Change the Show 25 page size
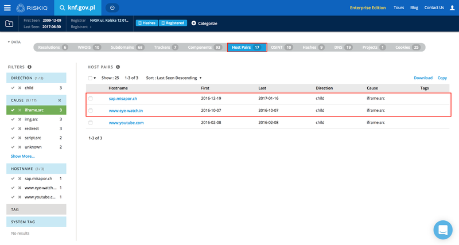This screenshot has width=459, height=245. 110,78
